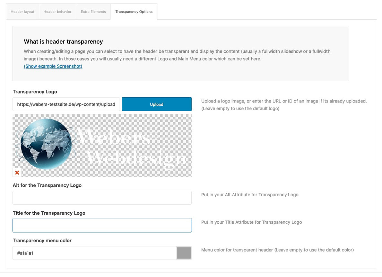382x277 pixels.
Task: Click the 'Menu color for transparent header' description
Action: click(277, 250)
